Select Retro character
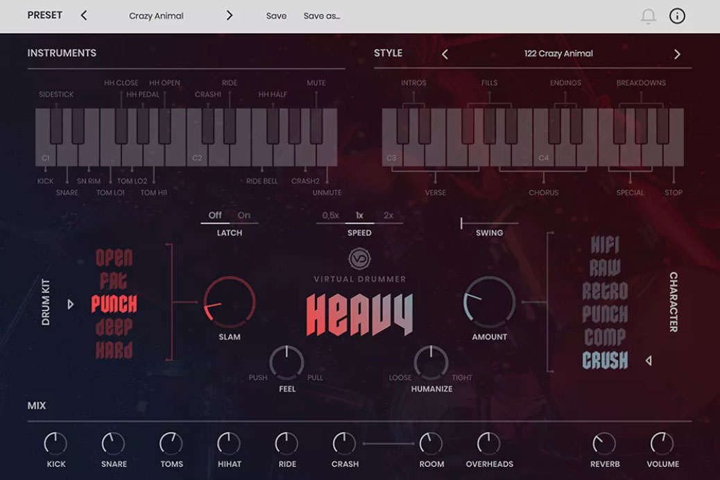 click(x=606, y=291)
